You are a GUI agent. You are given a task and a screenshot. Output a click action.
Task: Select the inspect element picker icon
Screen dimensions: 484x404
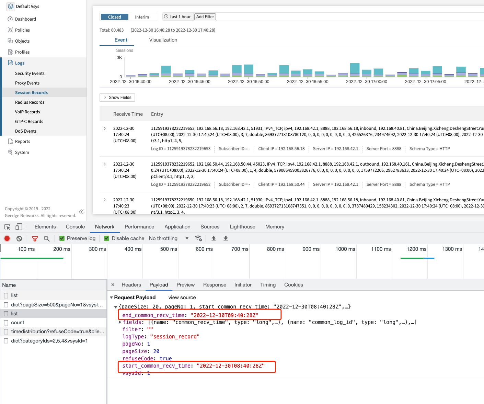point(7,227)
